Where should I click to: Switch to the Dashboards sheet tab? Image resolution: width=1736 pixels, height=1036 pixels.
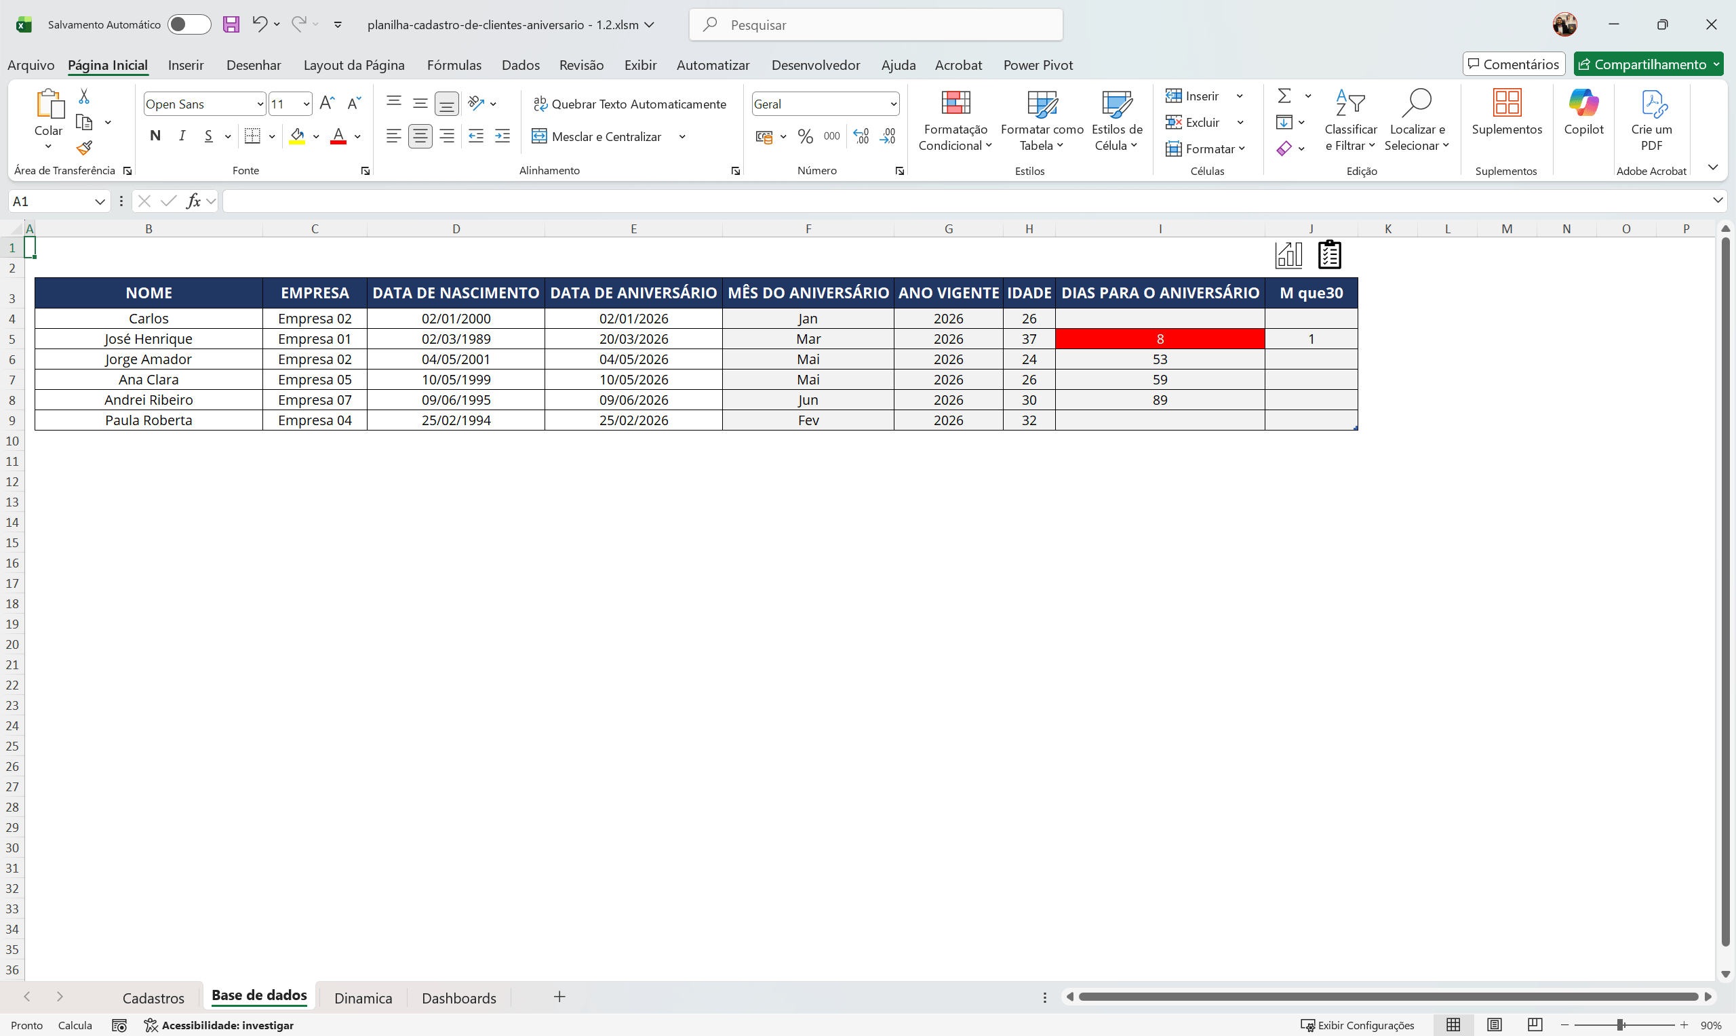(x=458, y=997)
